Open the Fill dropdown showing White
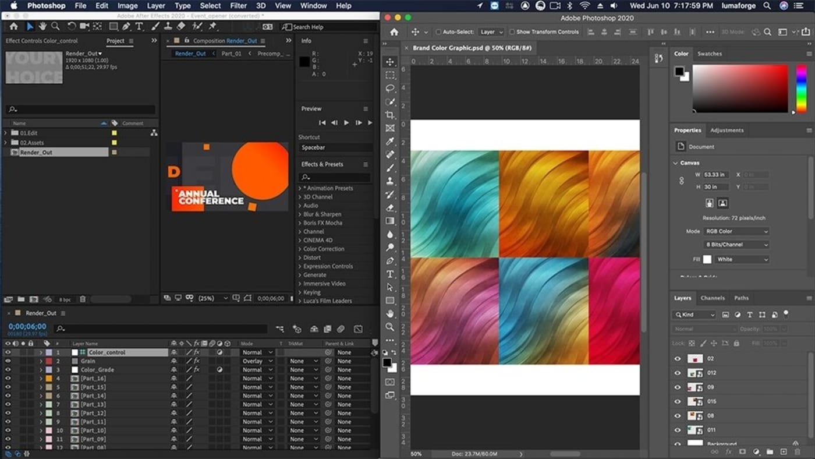Screen dimensions: 815x459 click(743, 259)
